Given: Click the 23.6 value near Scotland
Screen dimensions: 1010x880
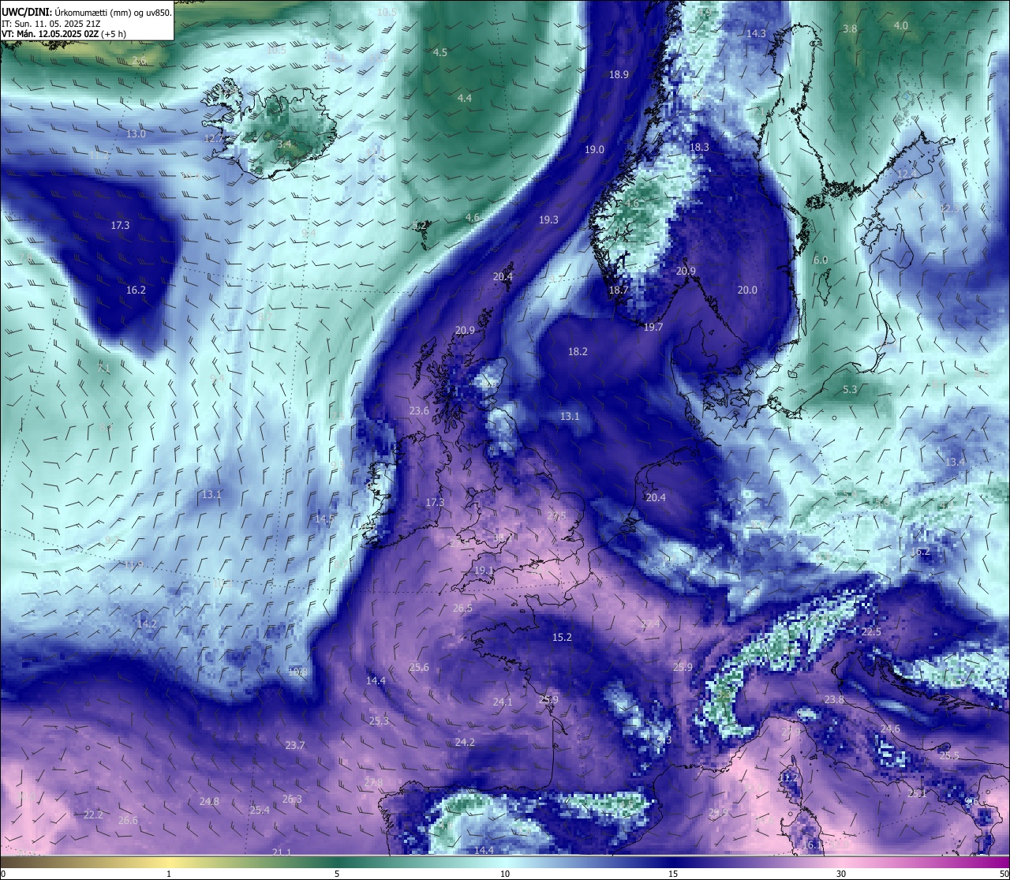Looking at the screenshot, I should pyautogui.click(x=419, y=411).
